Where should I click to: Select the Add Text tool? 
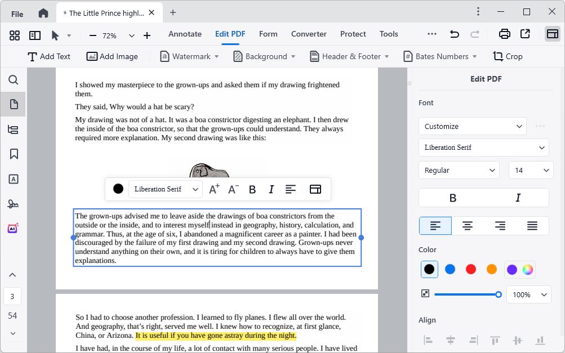pyautogui.click(x=49, y=56)
